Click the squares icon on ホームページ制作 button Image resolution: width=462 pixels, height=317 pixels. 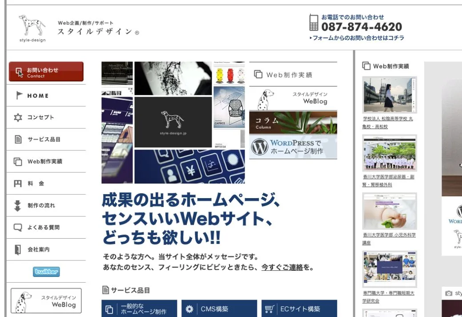point(109,309)
